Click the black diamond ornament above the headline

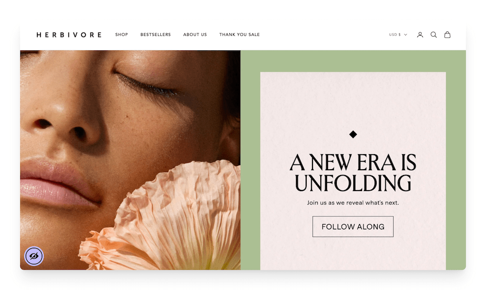tap(353, 134)
